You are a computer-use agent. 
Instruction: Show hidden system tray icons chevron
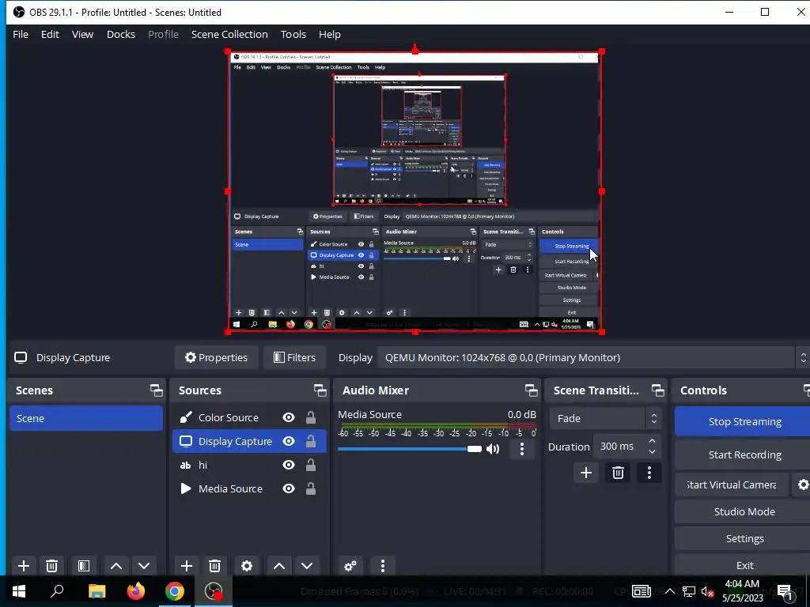point(669,591)
